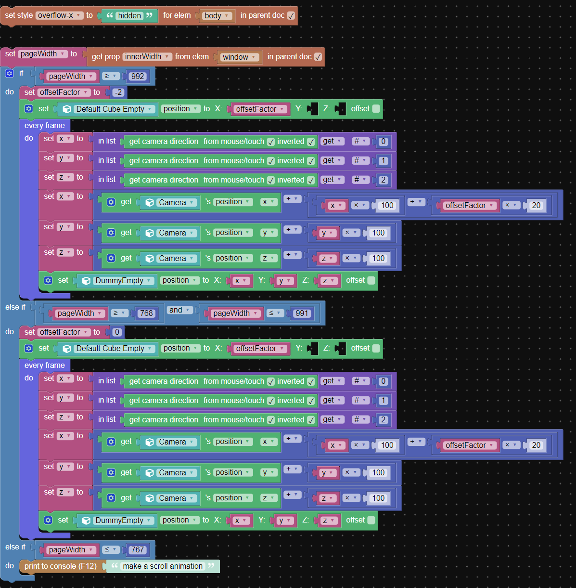Screen dimensions: 576x588
Task: Click cube icon of Default Cube Empty under offsetFactor 0
Action: pyautogui.click(x=67, y=349)
